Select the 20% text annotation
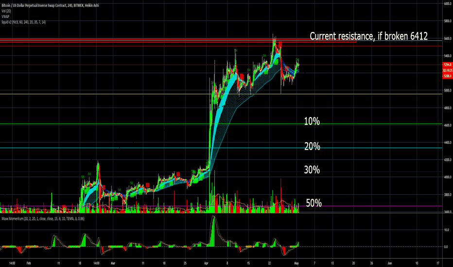 tap(312, 146)
